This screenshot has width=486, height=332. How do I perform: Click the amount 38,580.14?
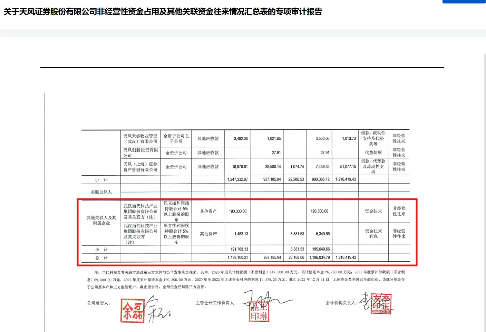pyautogui.click(x=273, y=167)
